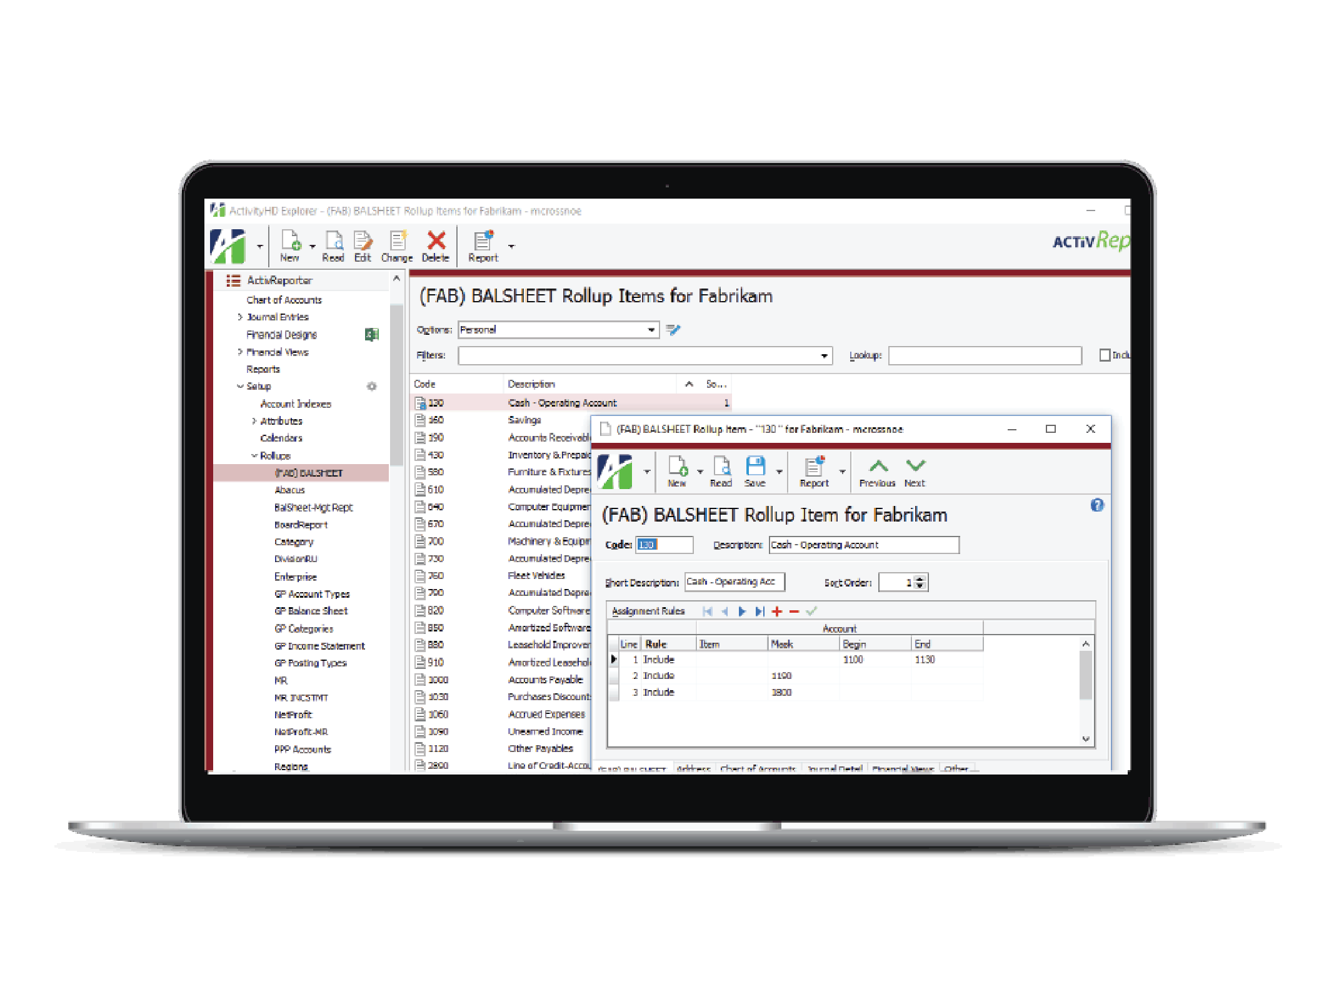1334x1000 pixels.
Task: Click the Rule column header in rules grid
Action: coord(667,644)
